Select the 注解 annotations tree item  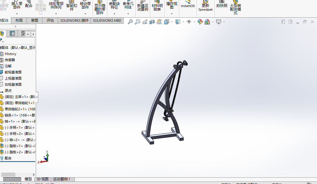(8, 66)
